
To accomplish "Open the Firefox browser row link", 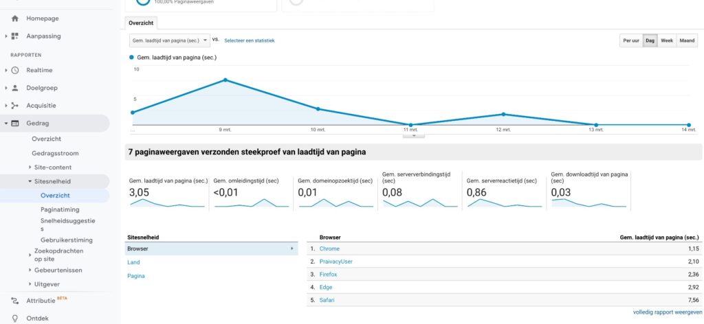I will click(328, 275).
